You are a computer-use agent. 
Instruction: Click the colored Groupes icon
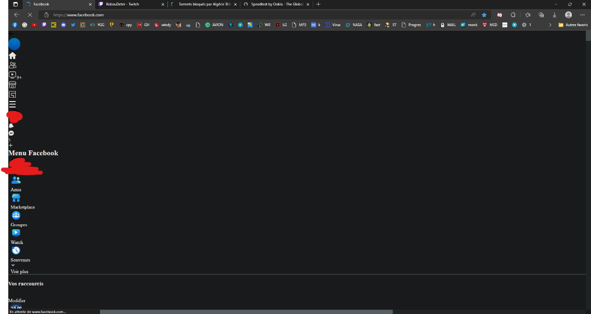16,215
